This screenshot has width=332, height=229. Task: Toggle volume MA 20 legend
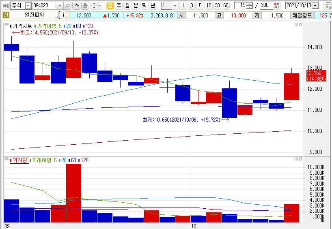pos(63,160)
